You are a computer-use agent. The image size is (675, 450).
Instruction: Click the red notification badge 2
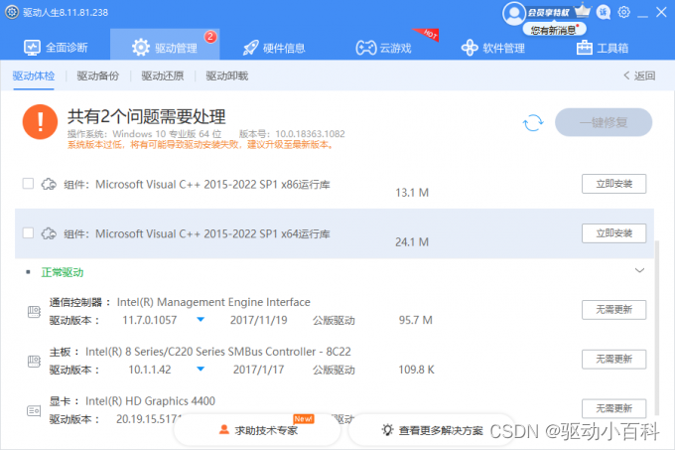tap(210, 37)
